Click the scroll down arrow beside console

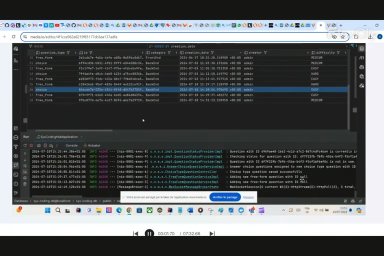25,159
